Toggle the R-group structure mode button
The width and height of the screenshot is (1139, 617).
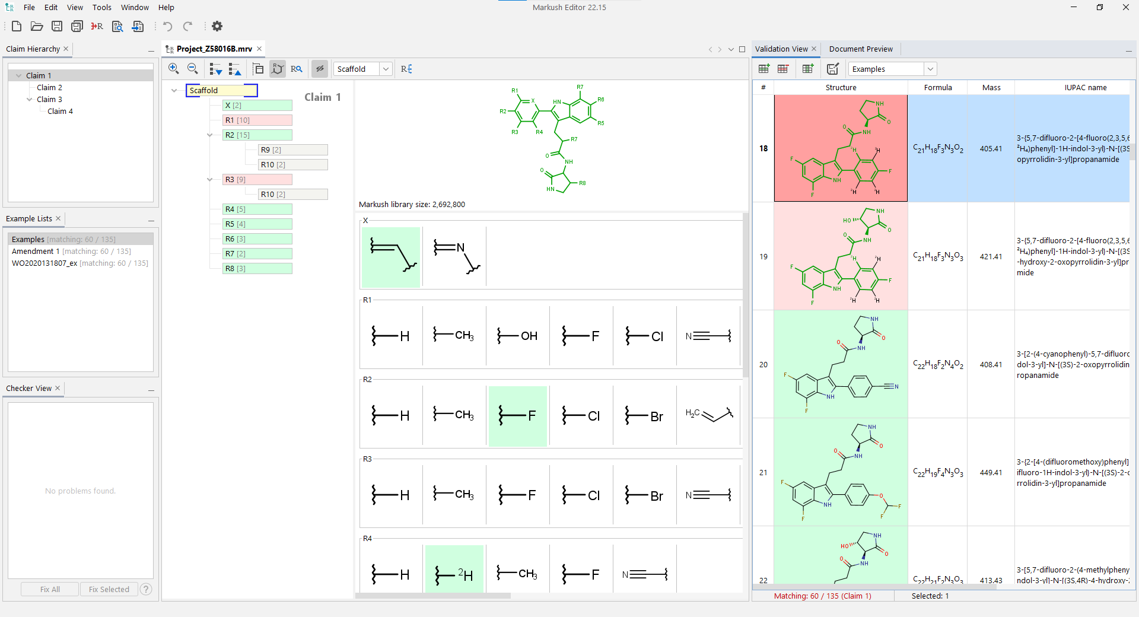[277, 69]
